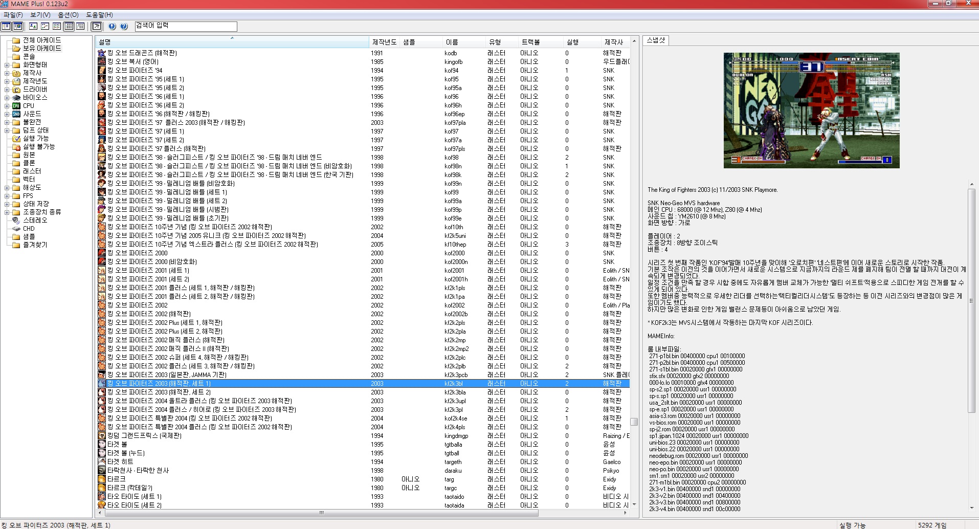
Task: Click the 실행 가능 status bar entry
Action: [x=852, y=525]
